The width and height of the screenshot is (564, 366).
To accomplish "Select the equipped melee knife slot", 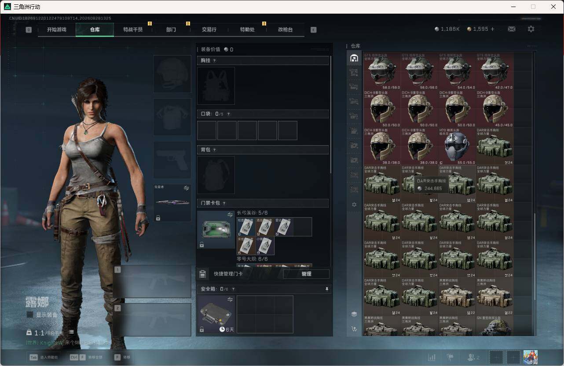I will [x=172, y=203].
